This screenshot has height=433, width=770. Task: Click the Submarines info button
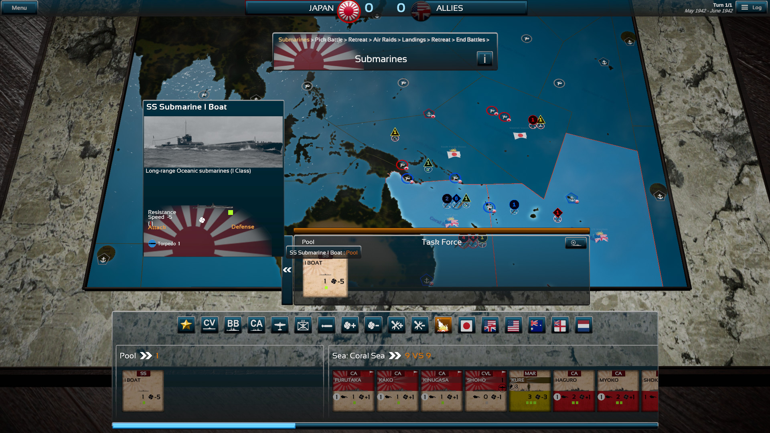485,59
